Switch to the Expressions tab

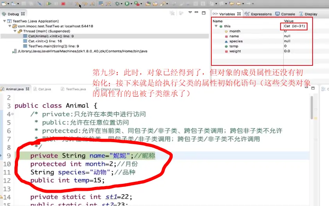click(x=258, y=14)
